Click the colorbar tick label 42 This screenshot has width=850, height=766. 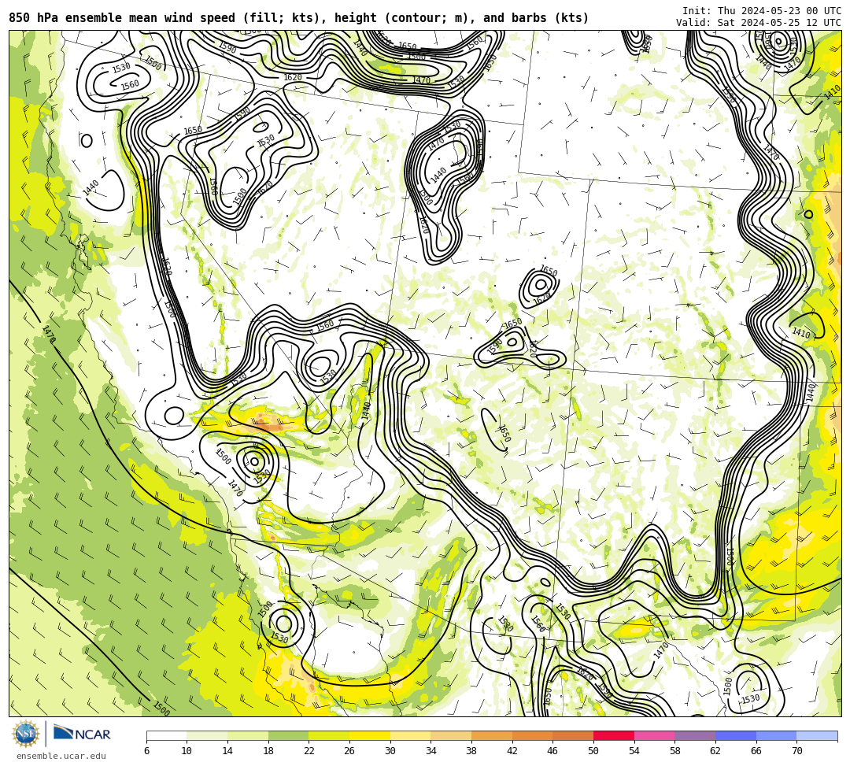click(512, 751)
